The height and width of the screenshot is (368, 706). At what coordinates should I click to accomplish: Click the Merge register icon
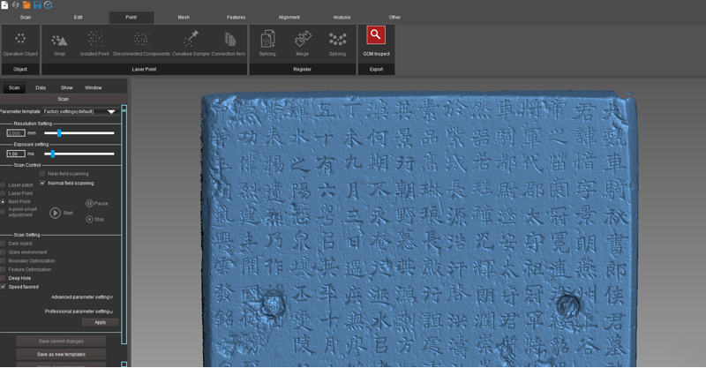(x=302, y=40)
